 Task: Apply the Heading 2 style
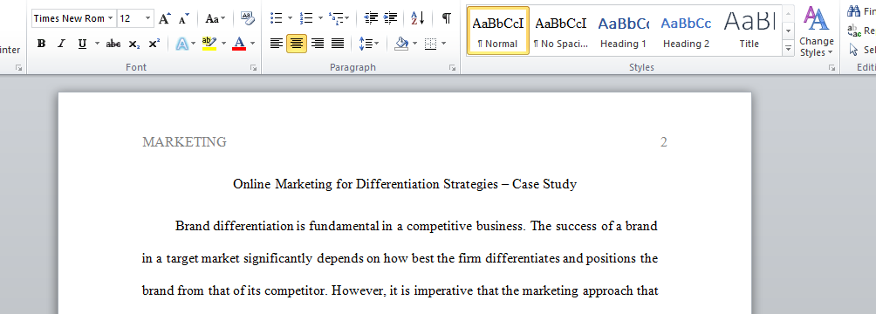tap(686, 31)
